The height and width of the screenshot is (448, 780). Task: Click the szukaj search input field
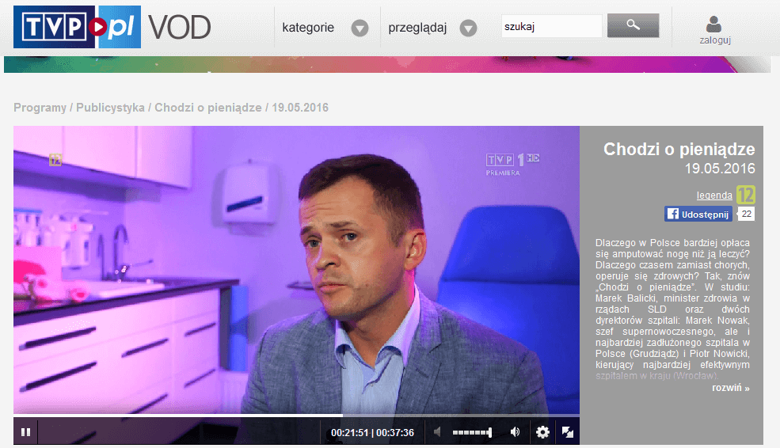pyautogui.click(x=551, y=26)
